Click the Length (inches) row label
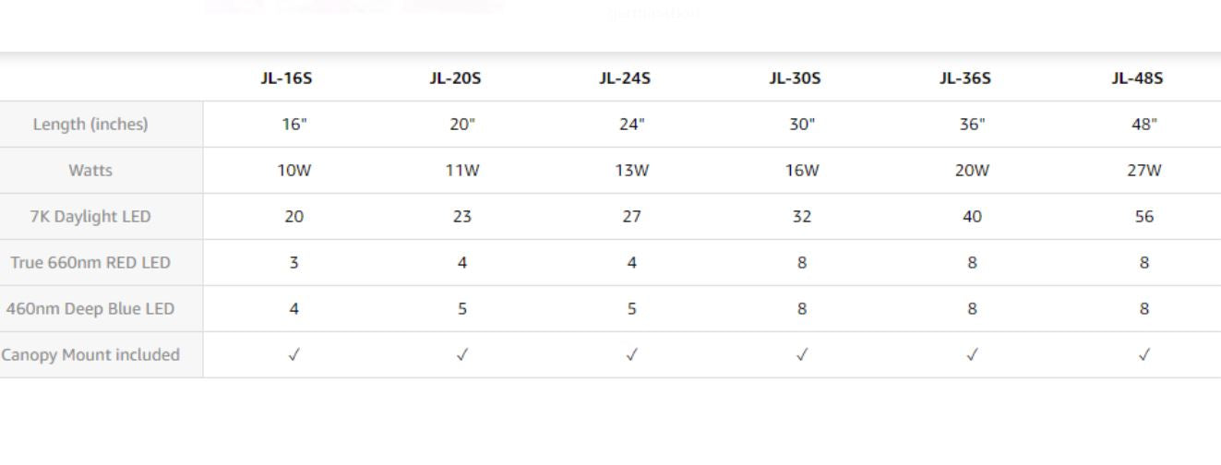 tap(90, 125)
